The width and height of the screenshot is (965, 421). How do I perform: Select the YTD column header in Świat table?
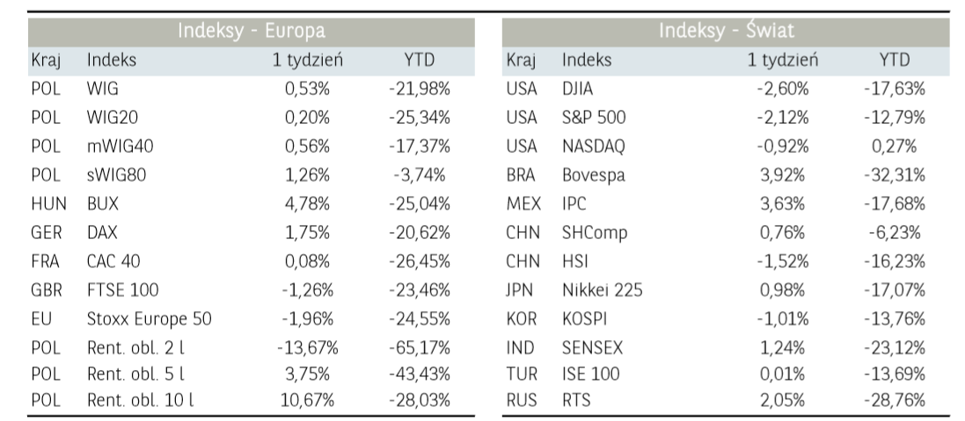pyautogui.click(x=894, y=60)
